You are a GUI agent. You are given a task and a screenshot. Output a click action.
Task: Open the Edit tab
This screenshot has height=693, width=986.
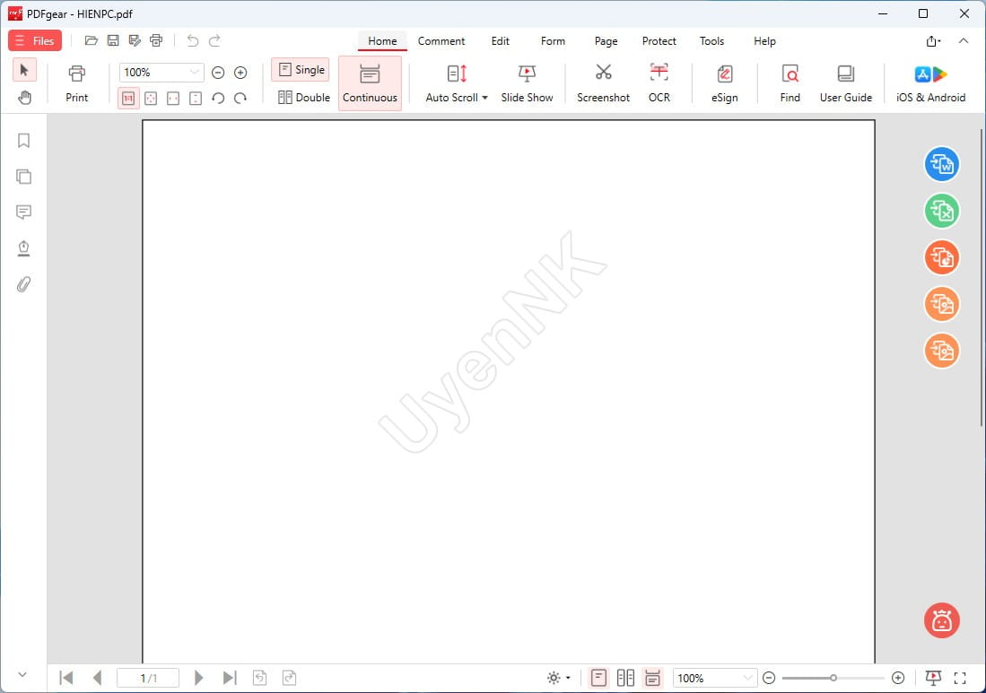501,41
